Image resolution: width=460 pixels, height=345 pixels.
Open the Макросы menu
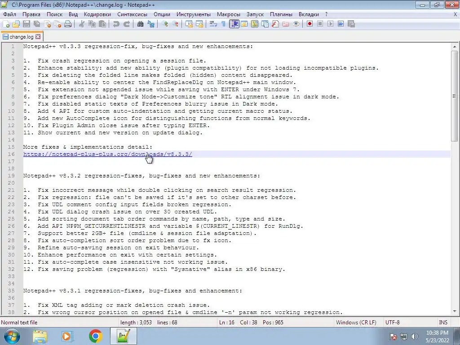point(229,14)
